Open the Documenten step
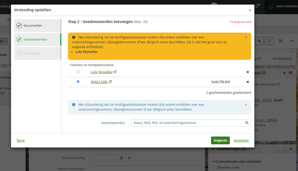Viewport: 298px width, 171px height. click(x=38, y=25)
